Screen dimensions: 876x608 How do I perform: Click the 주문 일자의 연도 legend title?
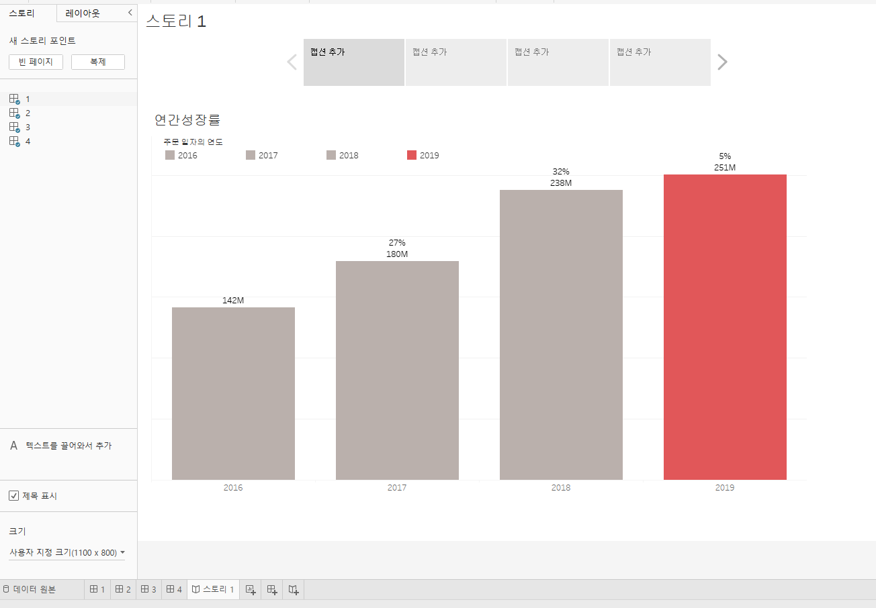pyautogui.click(x=193, y=142)
